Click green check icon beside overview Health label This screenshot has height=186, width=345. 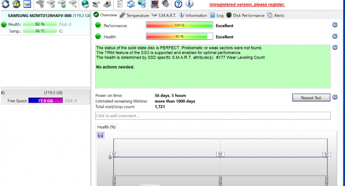(x=98, y=36)
